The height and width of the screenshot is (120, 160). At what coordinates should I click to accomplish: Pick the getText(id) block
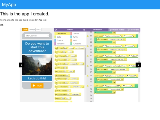coord(61,68)
